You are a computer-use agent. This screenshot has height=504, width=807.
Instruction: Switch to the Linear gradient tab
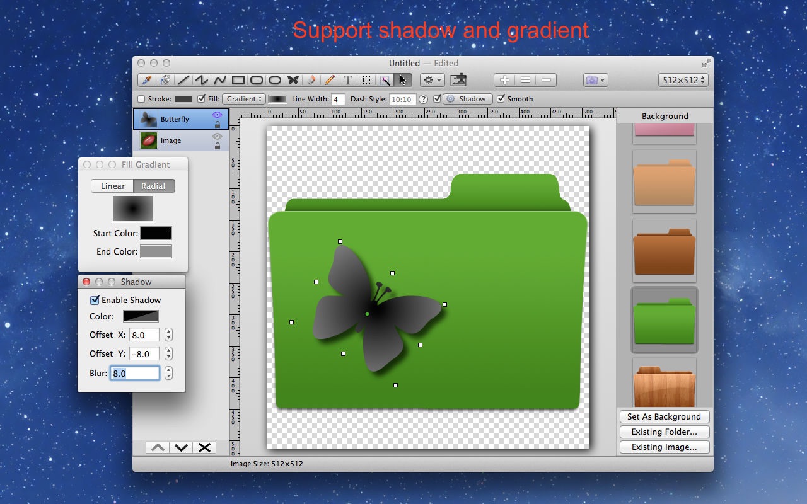click(112, 186)
